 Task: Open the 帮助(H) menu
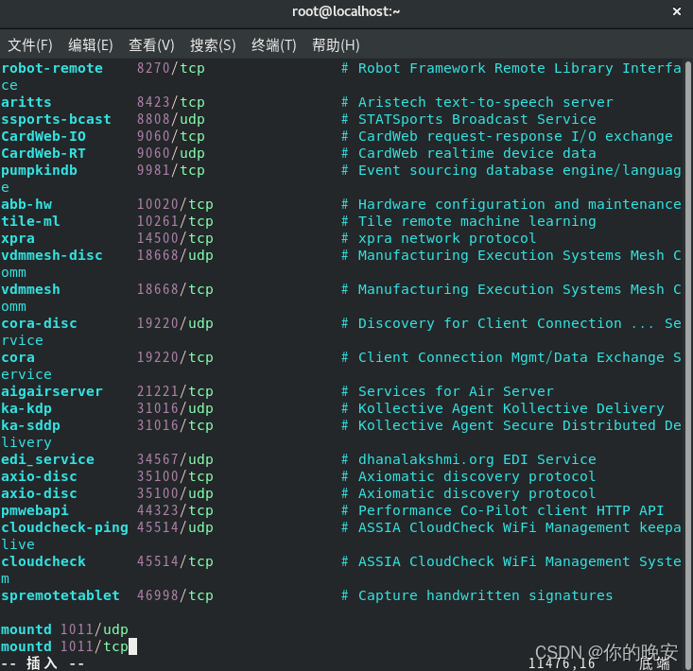[x=336, y=45]
